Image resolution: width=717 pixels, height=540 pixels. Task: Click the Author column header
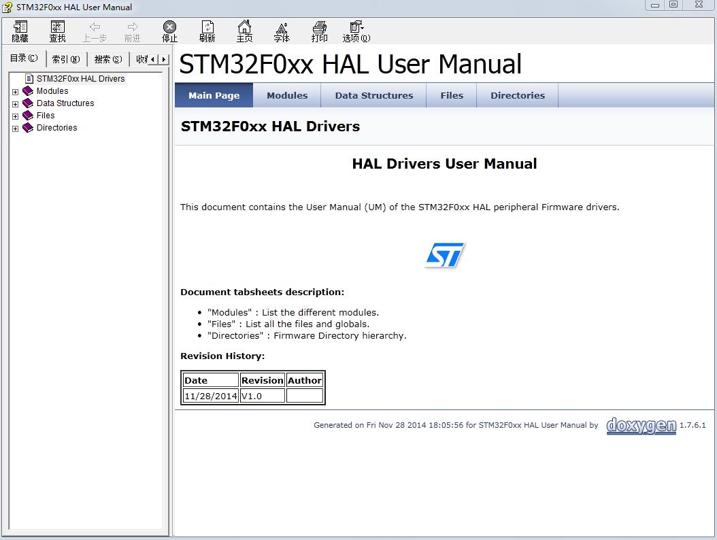point(305,380)
